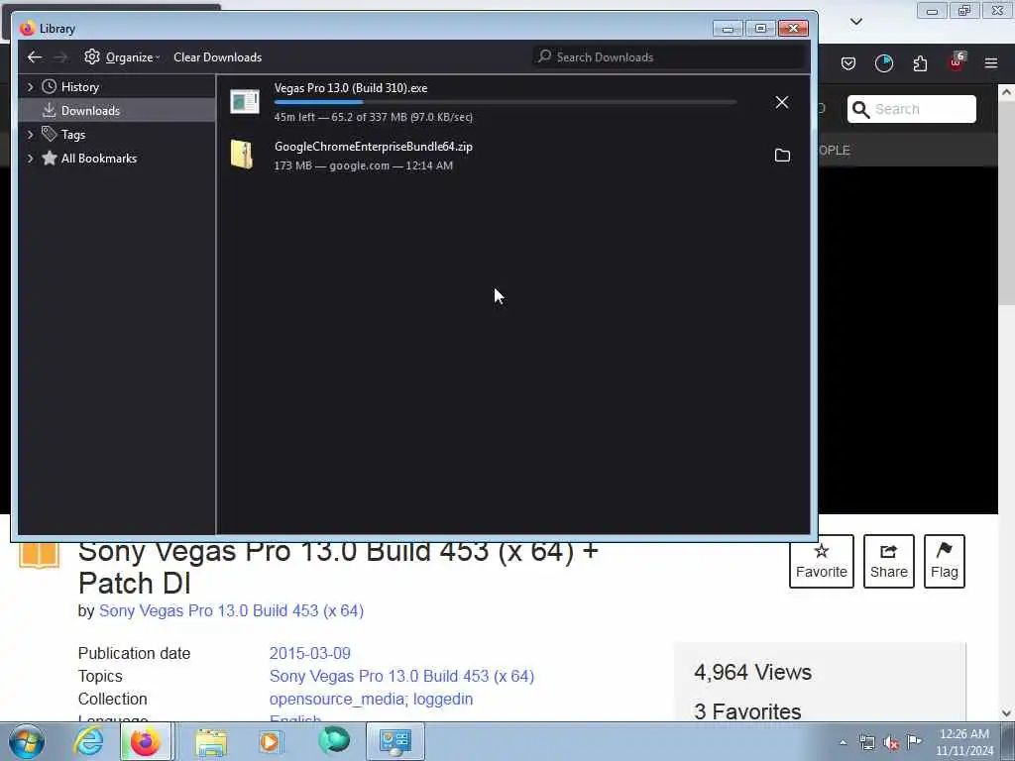
Task: Expand the History tree item
Action: point(30,87)
